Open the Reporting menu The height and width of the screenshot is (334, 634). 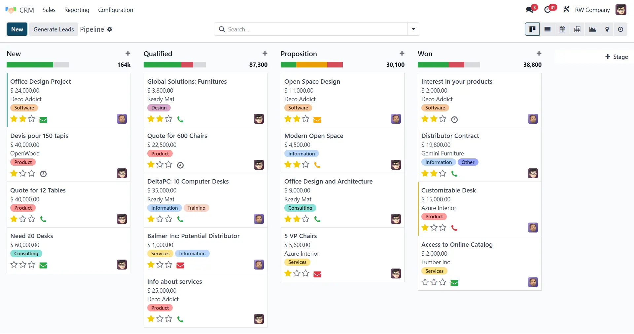[x=77, y=10]
